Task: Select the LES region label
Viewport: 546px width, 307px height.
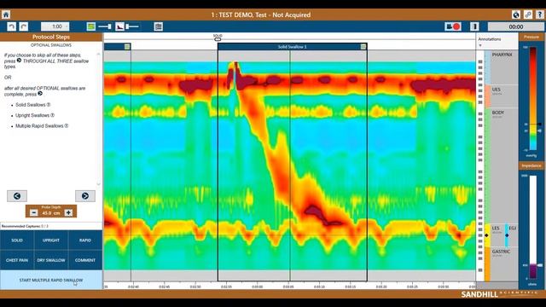Action: point(496,229)
